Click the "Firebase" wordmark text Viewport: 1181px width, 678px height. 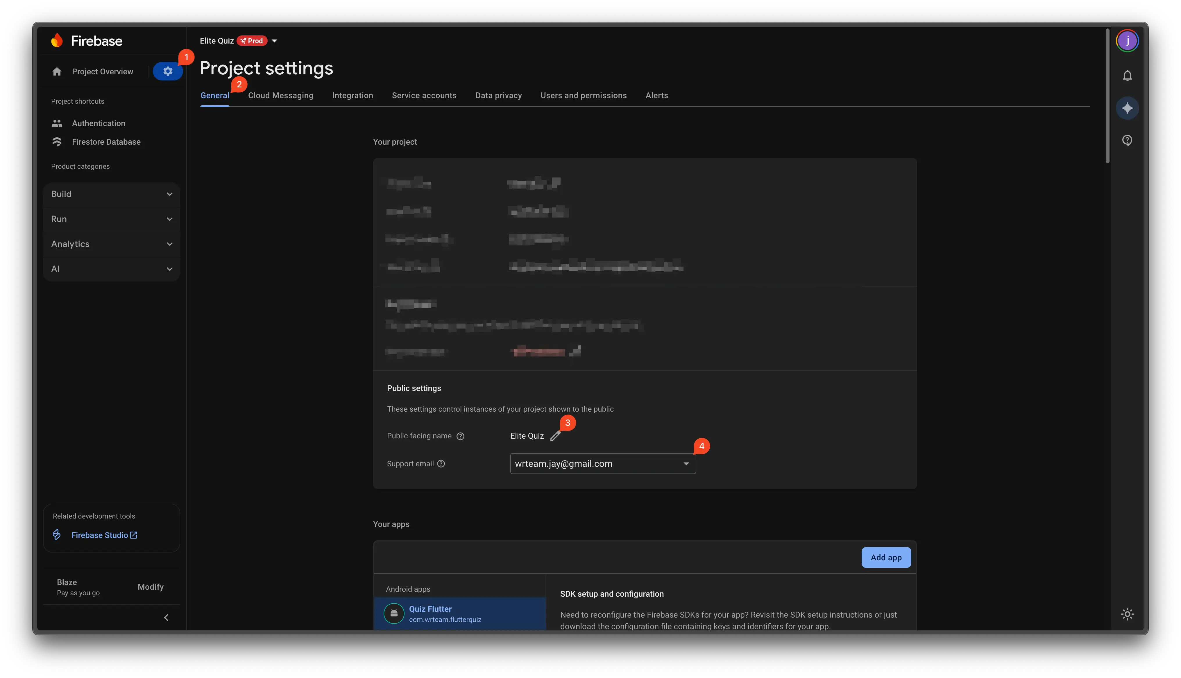[96, 41]
